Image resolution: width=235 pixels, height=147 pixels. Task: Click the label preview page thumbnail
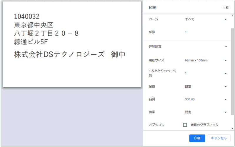click(x=72, y=44)
